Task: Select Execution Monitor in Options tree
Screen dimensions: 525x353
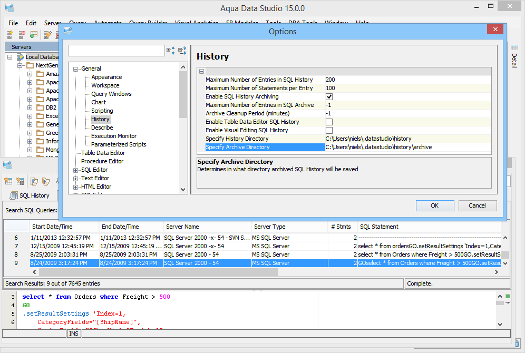Action: tap(114, 136)
